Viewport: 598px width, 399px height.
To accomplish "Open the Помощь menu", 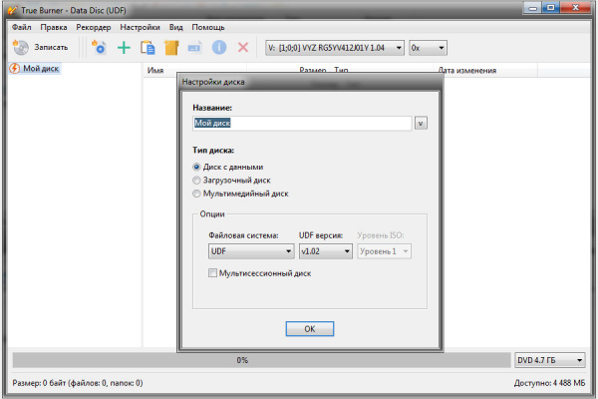I will (208, 28).
